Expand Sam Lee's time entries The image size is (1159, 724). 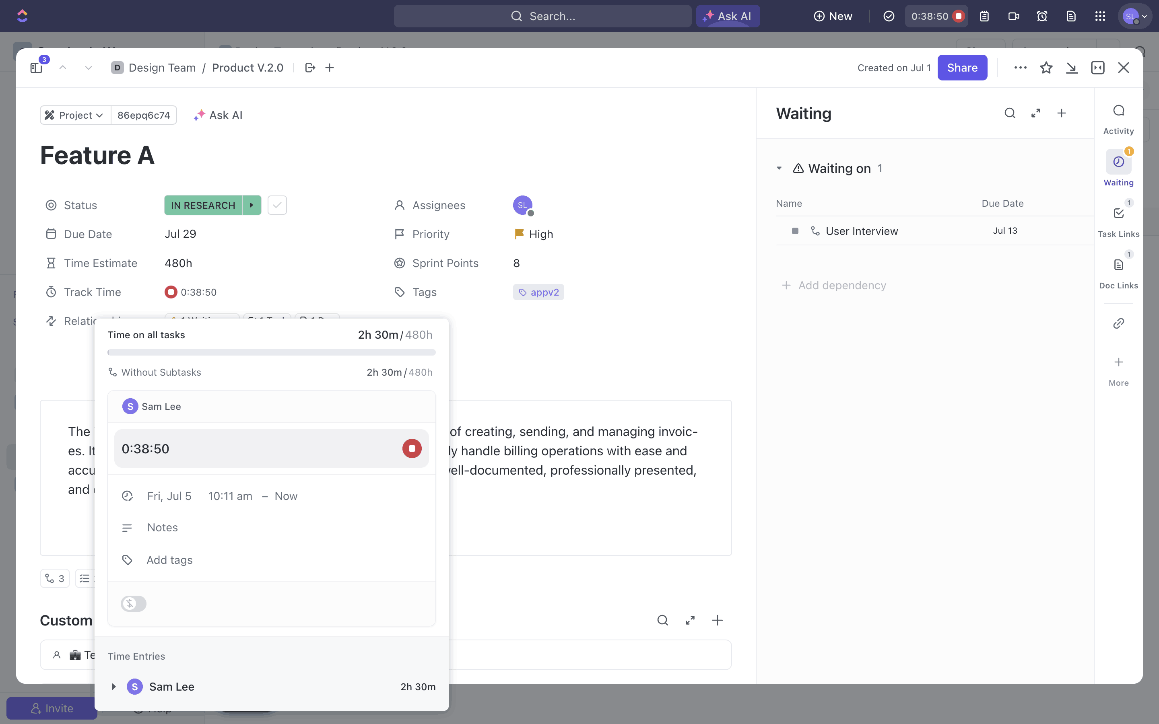[x=113, y=687]
